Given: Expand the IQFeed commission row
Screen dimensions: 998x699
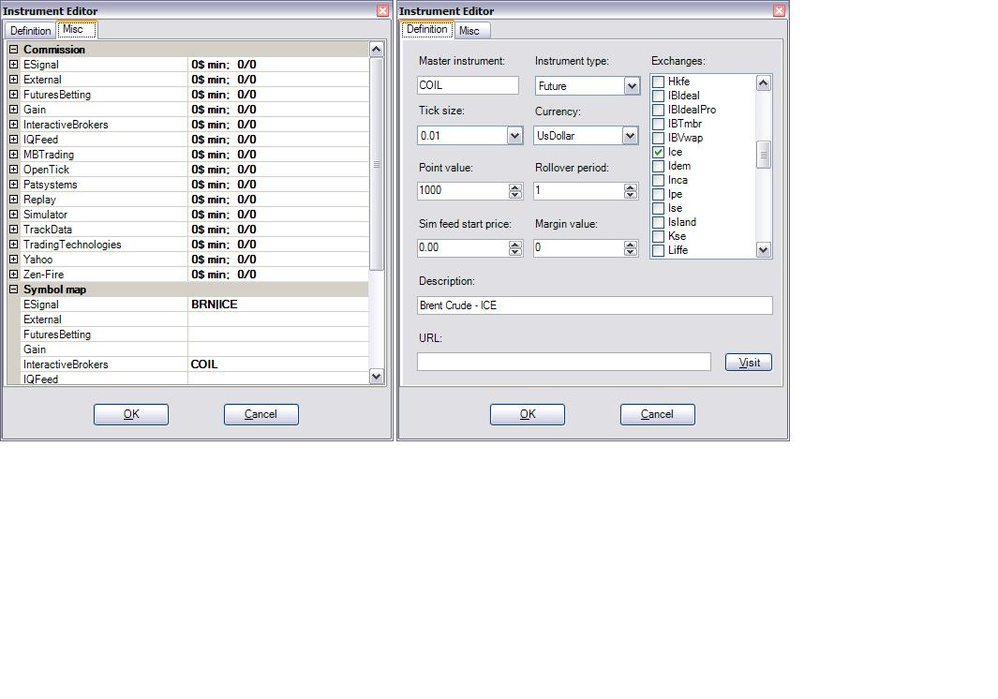Looking at the screenshot, I should tap(13, 140).
